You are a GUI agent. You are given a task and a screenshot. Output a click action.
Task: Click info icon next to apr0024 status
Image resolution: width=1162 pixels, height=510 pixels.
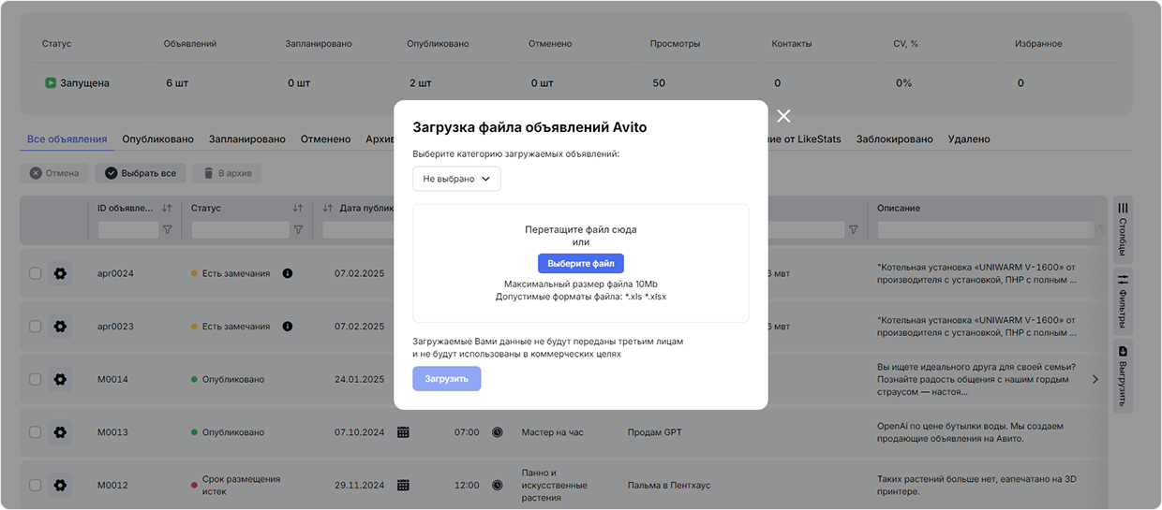click(287, 273)
